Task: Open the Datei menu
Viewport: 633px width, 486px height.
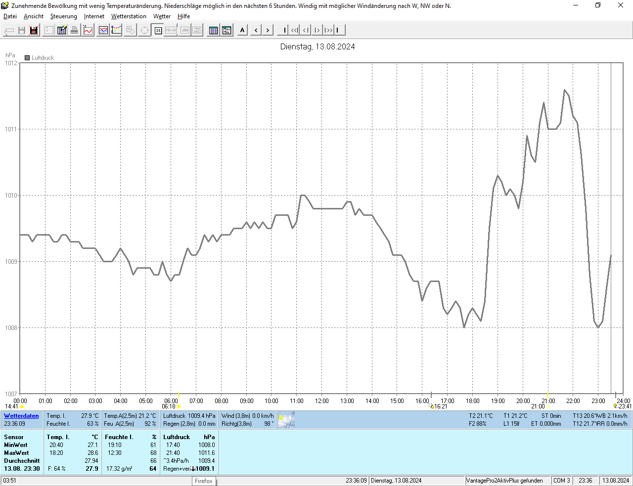Action: pyautogui.click(x=10, y=16)
